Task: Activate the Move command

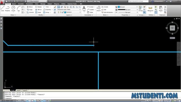Action: click(x=30, y=7)
